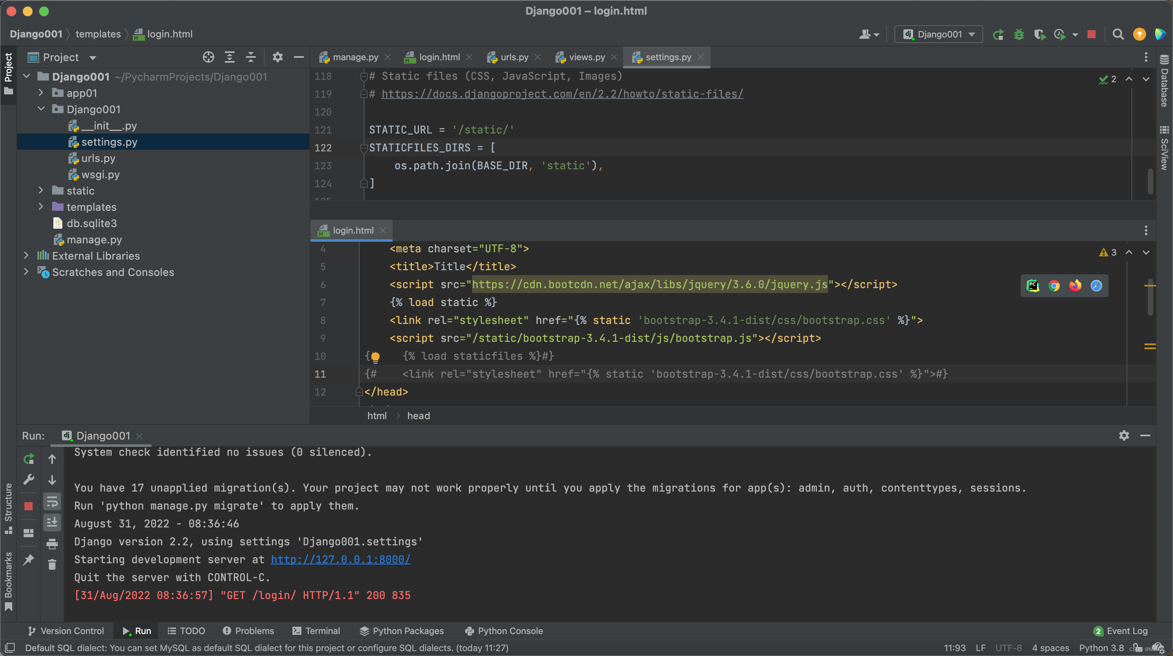Expand the static folder
1173x656 pixels.
pos(41,190)
